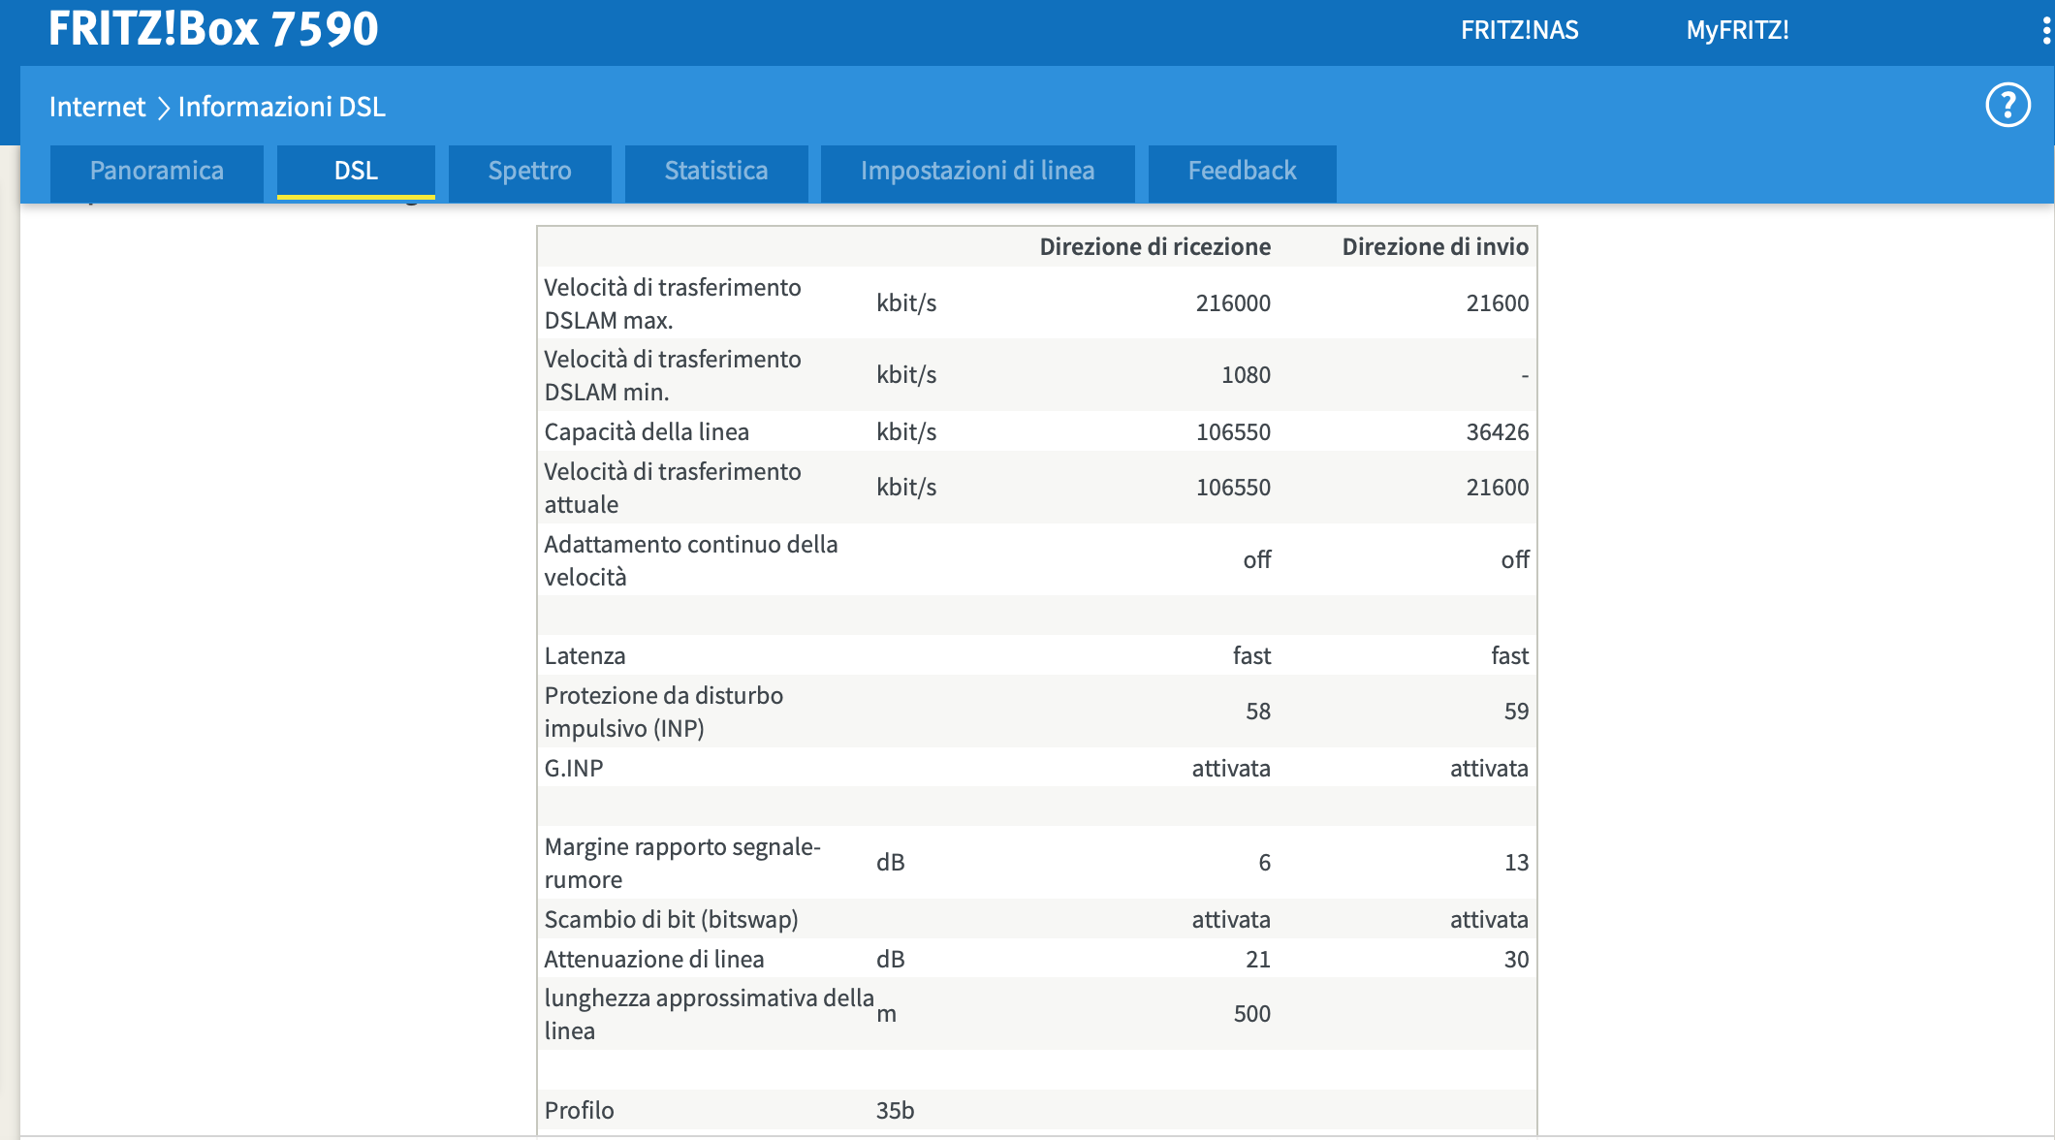Viewport: 2055px width, 1140px height.
Task: Click the G.INP row label
Action: pyautogui.click(x=574, y=769)
